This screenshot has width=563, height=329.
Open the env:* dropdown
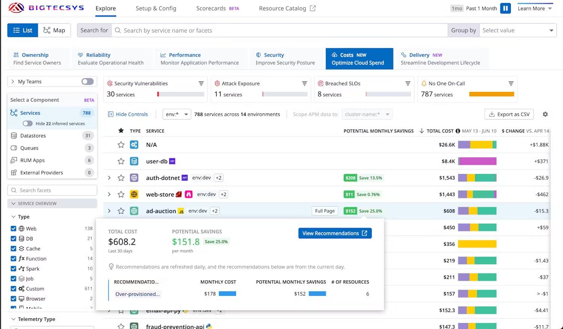[177, 114]
